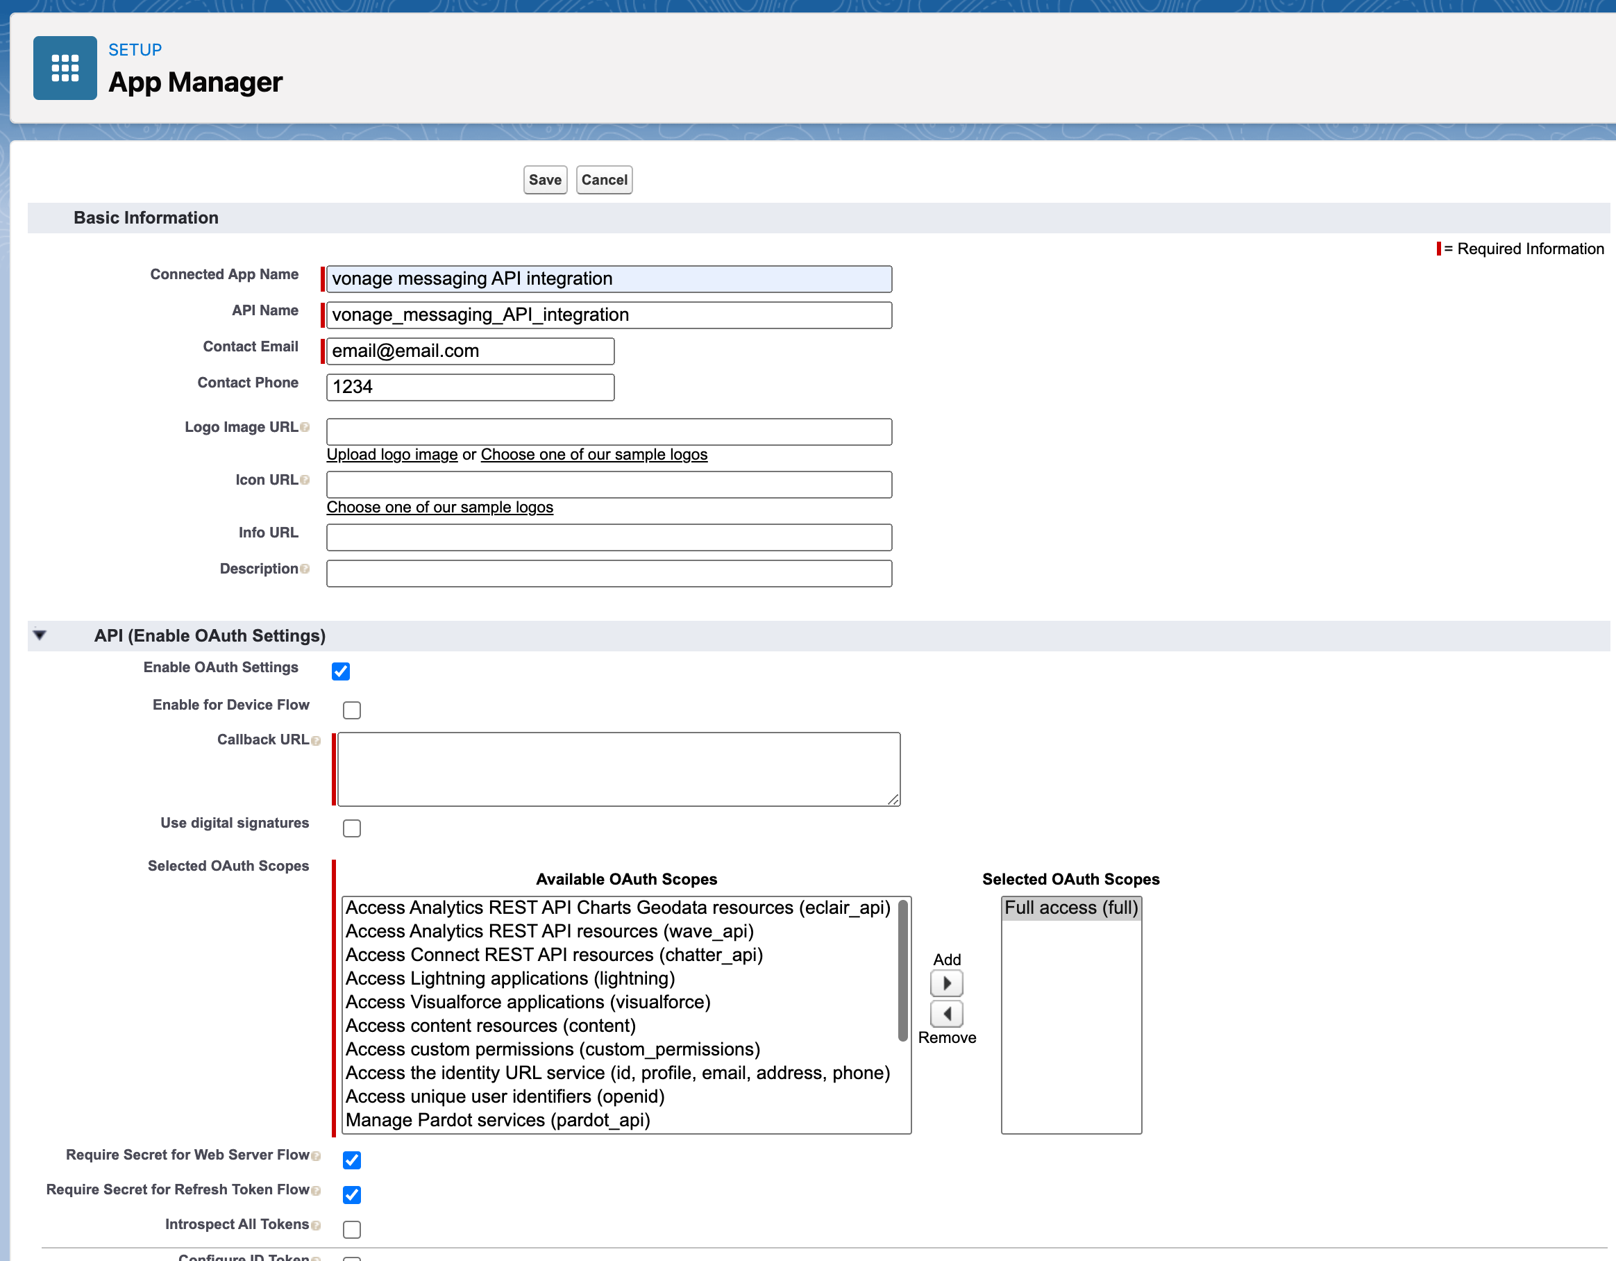The height and width of the screenshot is (1261, 1616).
Task: Enable Introspect All Tokens checkbox
Action: (x=352, y=1229)
